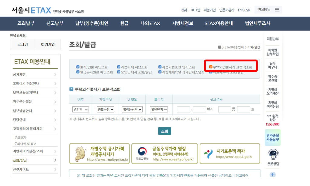
Task: Click 비회원 납부확인 in quick menu
Action: point(272,52)
